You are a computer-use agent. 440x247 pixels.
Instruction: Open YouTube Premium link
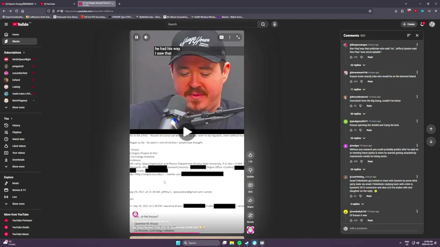tap(20, 220)
